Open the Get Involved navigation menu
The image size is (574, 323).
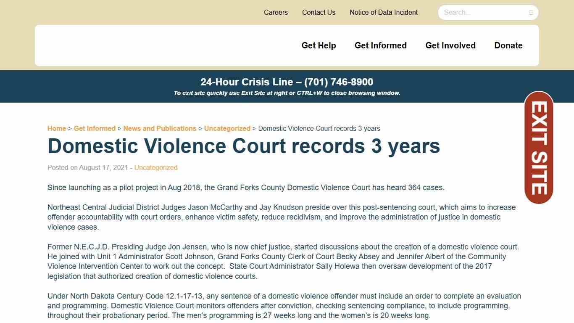[450, 45]
